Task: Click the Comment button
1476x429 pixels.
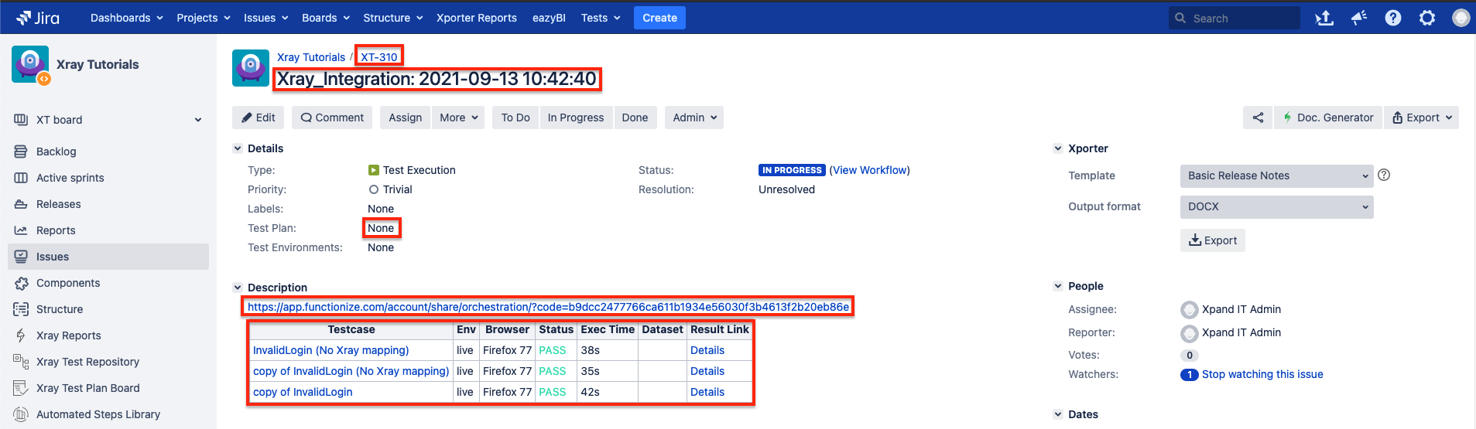Action: [x=332, y=117]
